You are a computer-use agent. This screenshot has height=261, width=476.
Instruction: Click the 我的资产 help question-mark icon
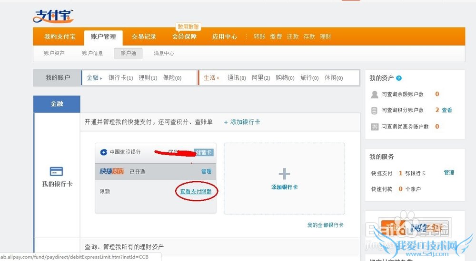click(399, 78)
